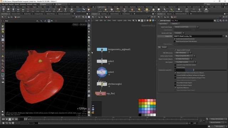Screen dimensions: 228x128
Task: Add a Volume Light from the shelf
Action: pos(132,10)
